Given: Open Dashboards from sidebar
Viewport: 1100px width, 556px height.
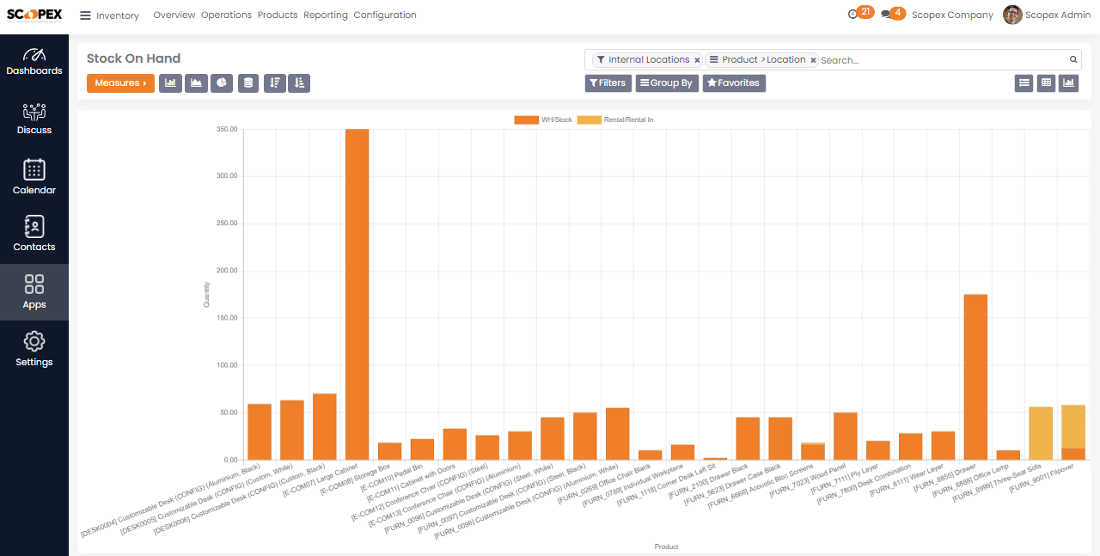Looking at the screenshot, I should [34, 61].
